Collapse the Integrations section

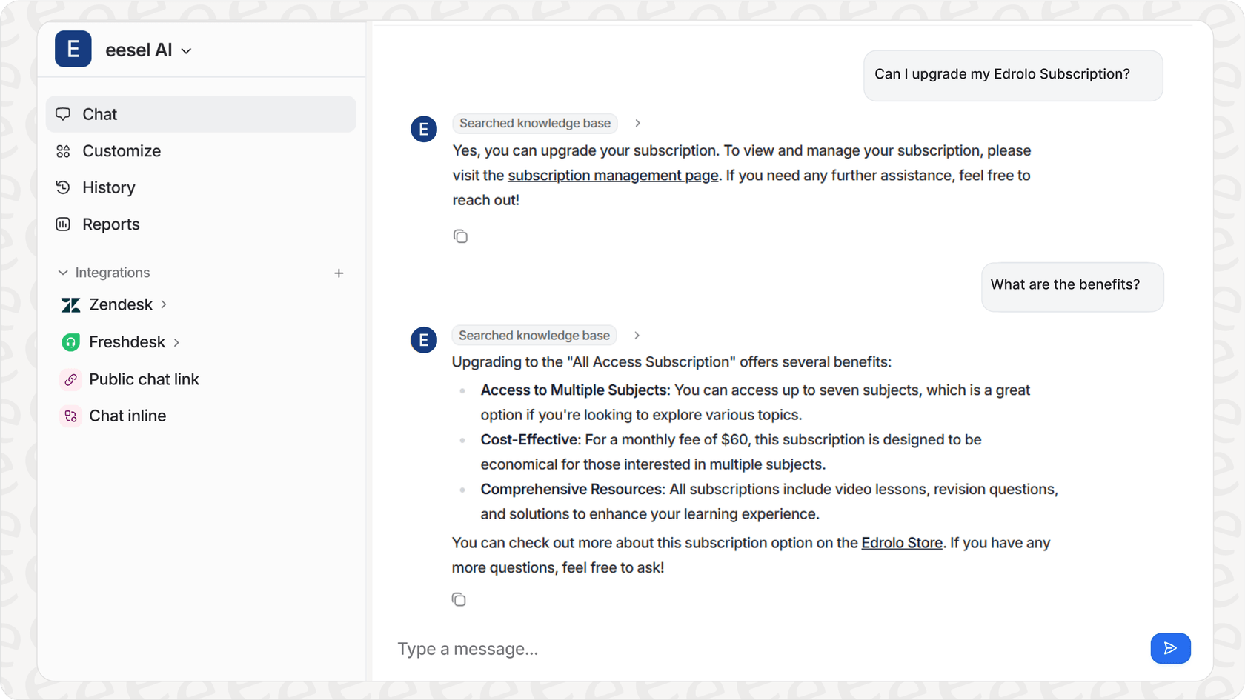click(x=63, y=272)
